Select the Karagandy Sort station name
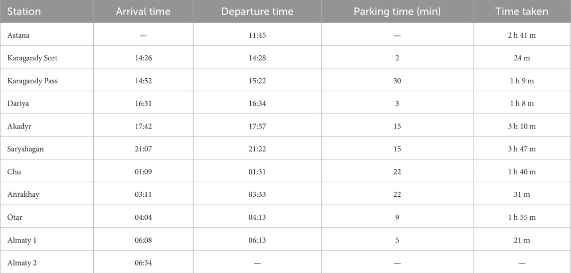This screenshot has width=571, height=273. (32, 58)
